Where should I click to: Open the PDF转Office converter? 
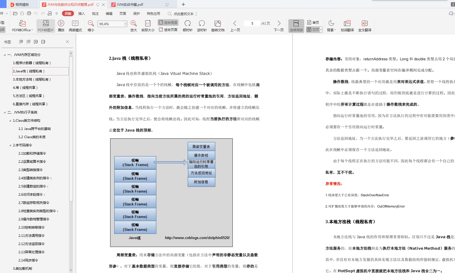[22, 26]
